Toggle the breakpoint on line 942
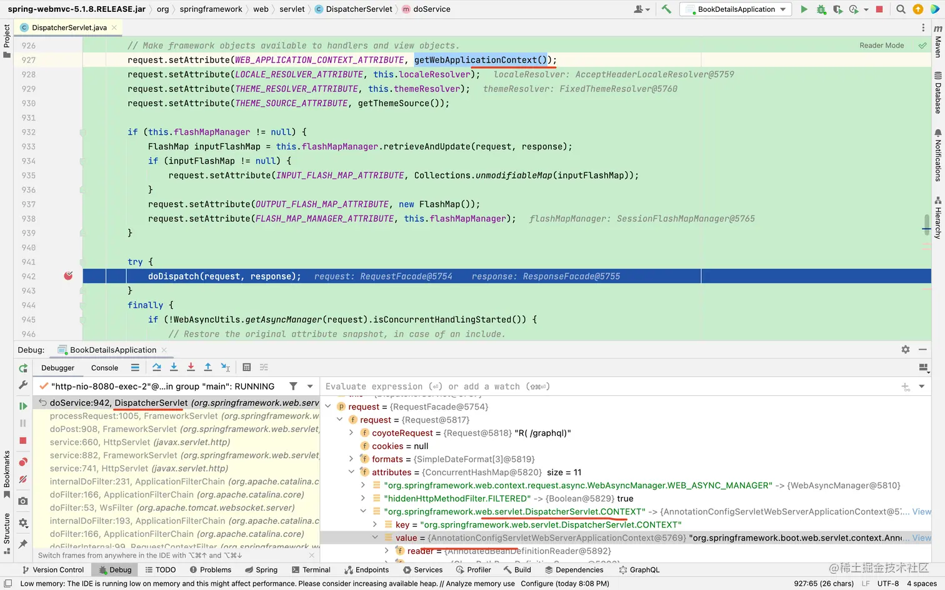 click(x=68, y=276)
